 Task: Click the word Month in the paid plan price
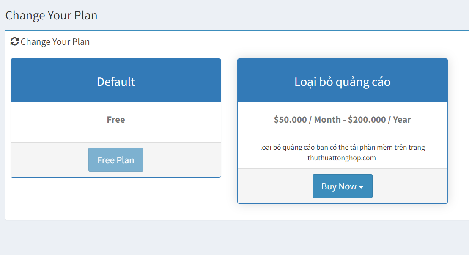pos(327,120)
